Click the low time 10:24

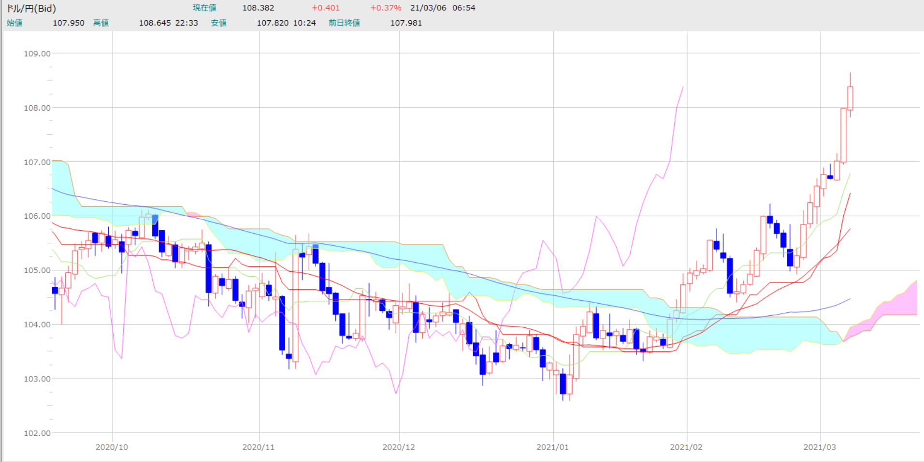pyautogui.click(x=304, y=23)
